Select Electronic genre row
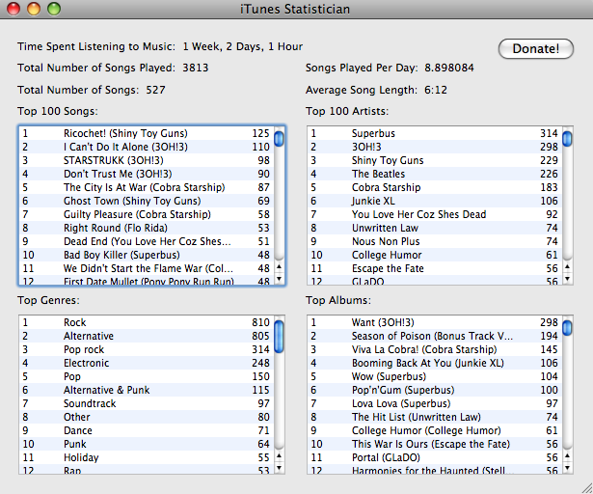Viewport: 593px width, 494px height. pyautogui.click(x=147, y=363)
